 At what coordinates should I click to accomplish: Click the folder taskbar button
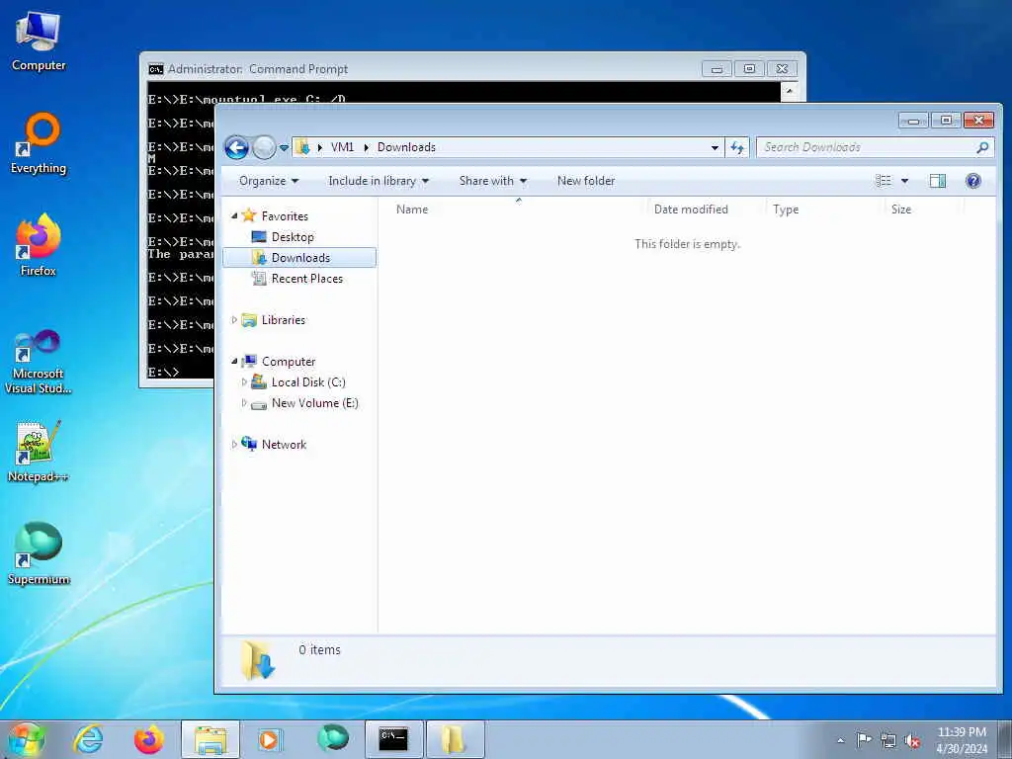455,739
